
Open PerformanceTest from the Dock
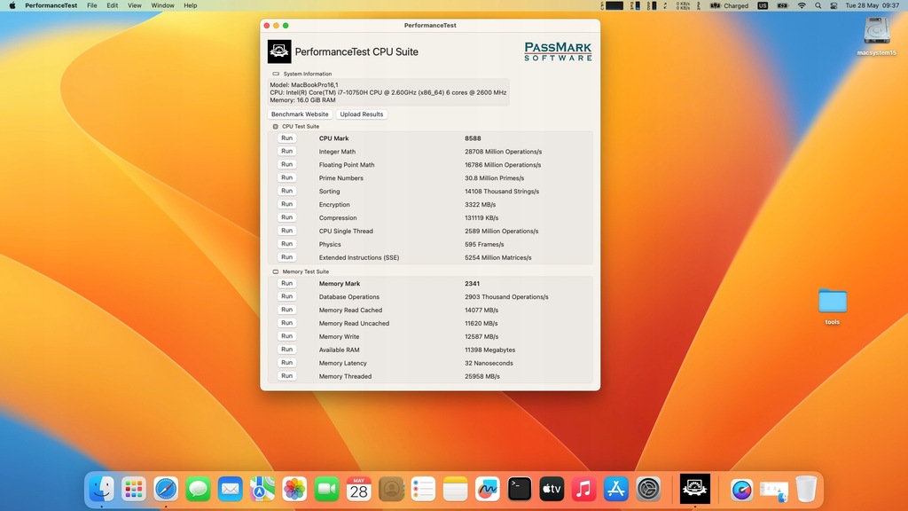(694, 489)
